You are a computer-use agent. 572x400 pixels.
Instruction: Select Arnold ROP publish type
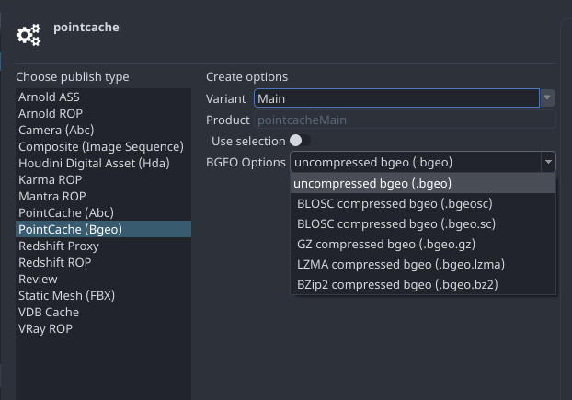[x=103, y=113]
